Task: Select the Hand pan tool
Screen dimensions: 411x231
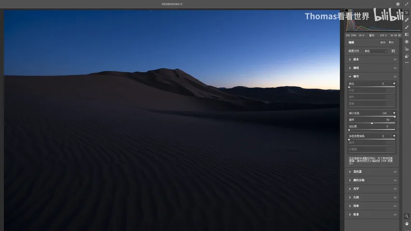Action: tap(407, 224)
